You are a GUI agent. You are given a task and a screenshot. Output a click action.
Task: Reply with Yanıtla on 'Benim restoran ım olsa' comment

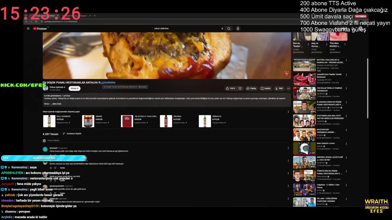tap(62, 168)
